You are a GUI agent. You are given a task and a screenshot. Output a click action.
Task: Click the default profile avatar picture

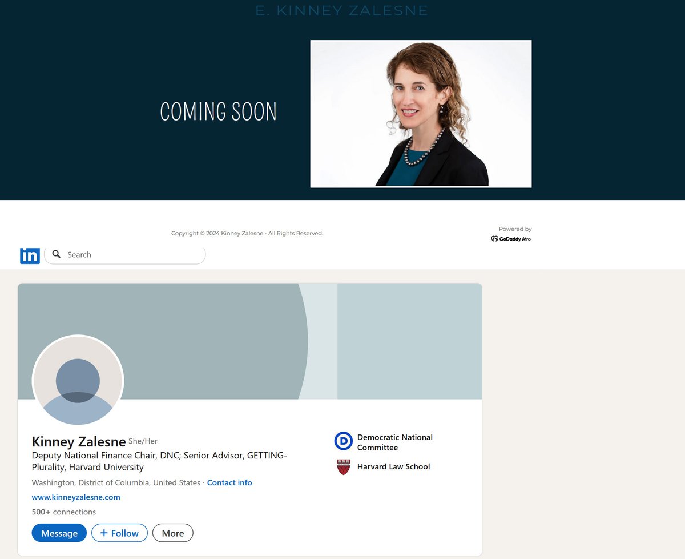pyautogui.click(x=78, y=380)
